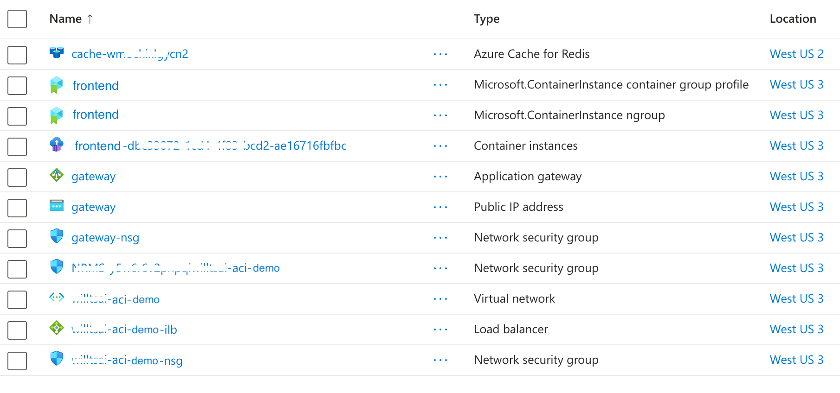Click West US 3 for Container instances row
Image resolution: width=840 pixels, height=393 pixels.
(797, 146)
